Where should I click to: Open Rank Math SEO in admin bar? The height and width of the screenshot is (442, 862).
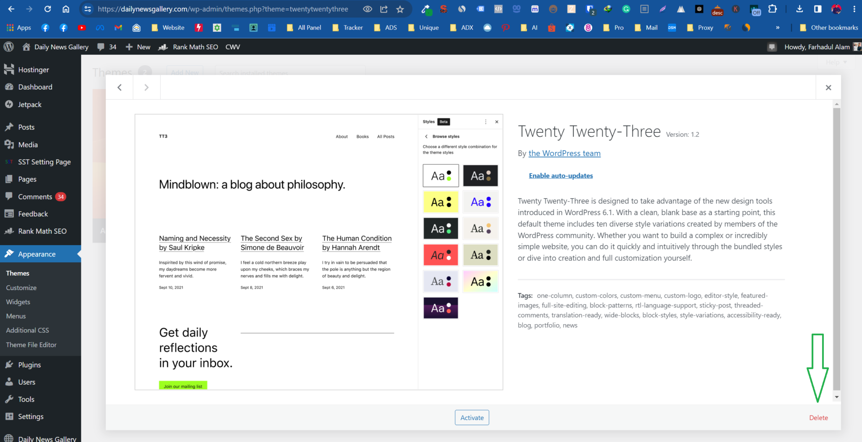click(189, 47)
